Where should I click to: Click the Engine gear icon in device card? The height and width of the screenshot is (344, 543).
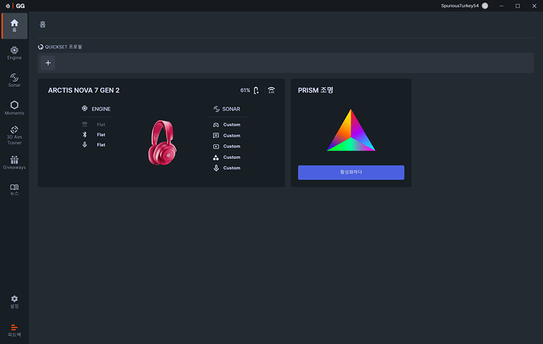(x=85, y=109)
